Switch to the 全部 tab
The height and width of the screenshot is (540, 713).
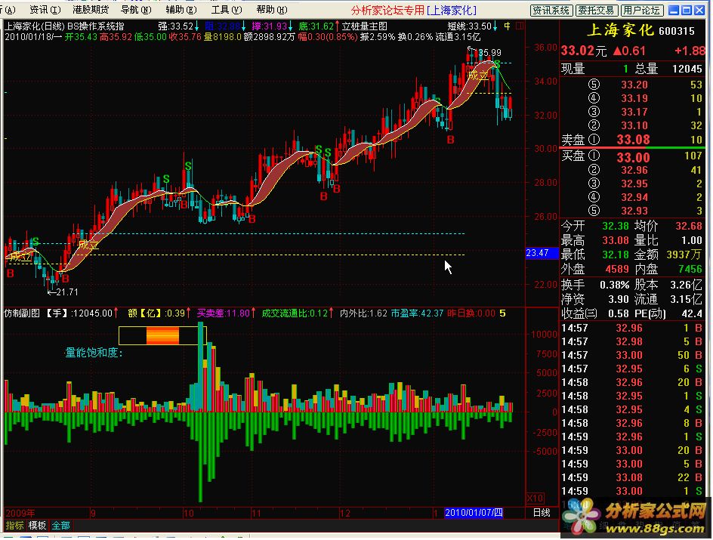(x=60, y=526)
